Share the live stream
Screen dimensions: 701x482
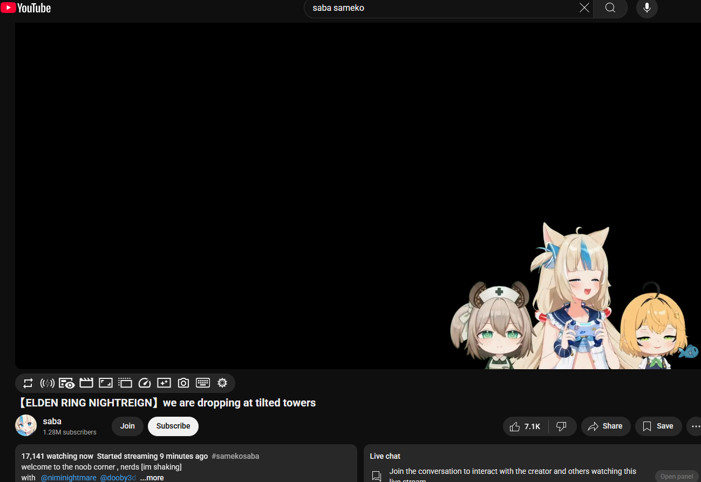coord(605,426)
